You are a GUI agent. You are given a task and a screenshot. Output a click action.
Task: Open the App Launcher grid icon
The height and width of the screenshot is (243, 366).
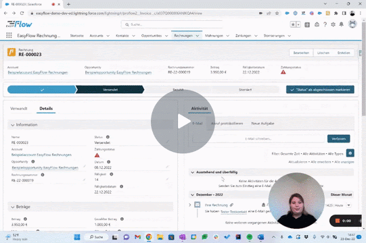[x=9, y=35]
